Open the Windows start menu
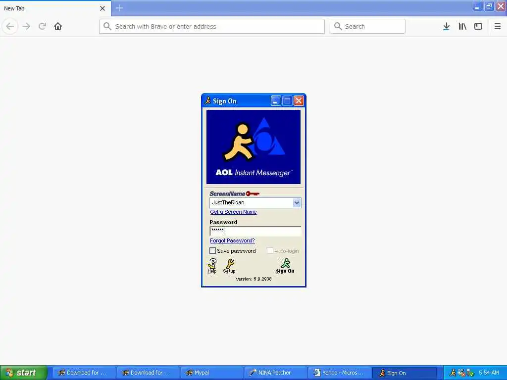Viewport: 507px width, 380px height. tap(24, 373)
